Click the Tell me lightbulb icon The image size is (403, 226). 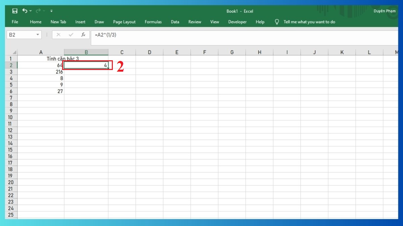276,22
